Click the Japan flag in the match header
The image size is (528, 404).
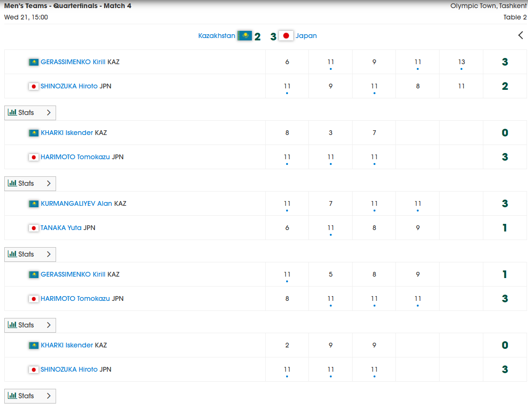[286, 36]
